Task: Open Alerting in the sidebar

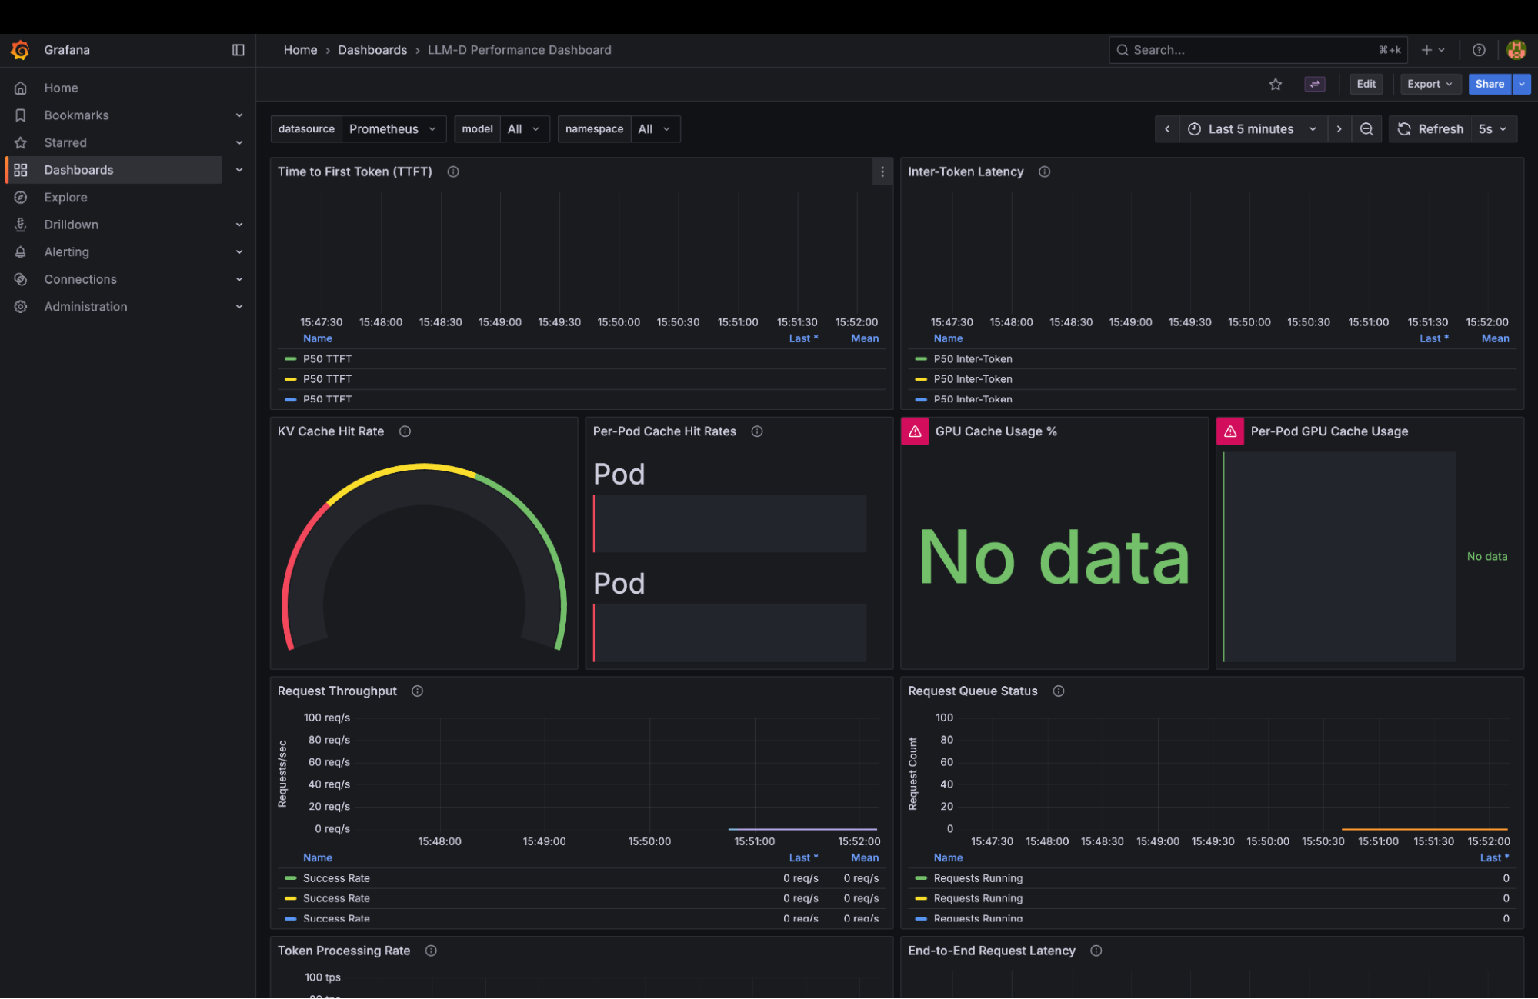Action: click(x=66, y=252)
